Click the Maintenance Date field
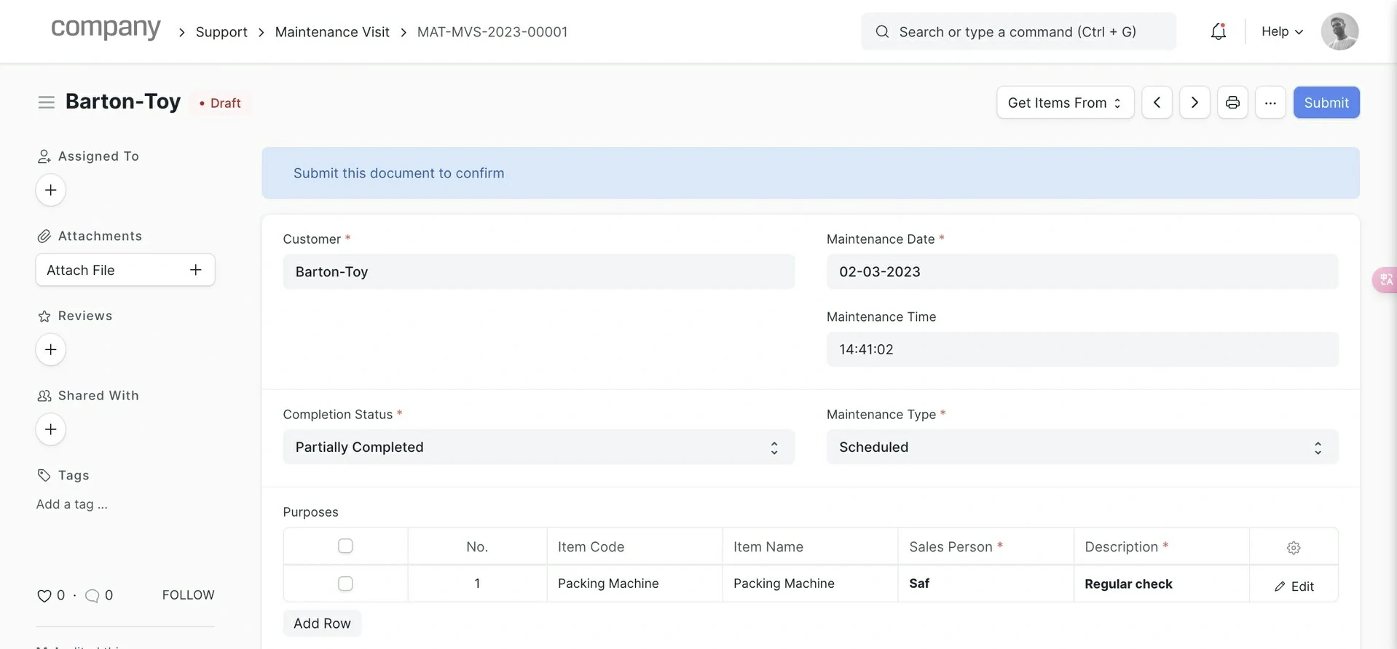The image size is (1397, 649). 1082,272
